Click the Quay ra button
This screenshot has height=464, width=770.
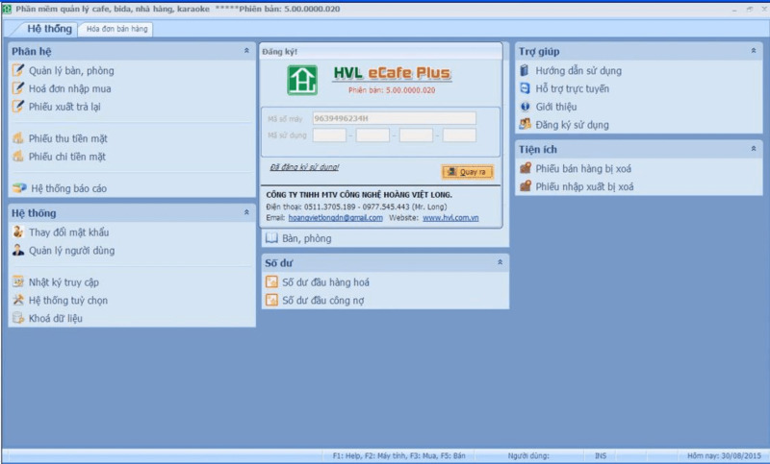tap(468, 172)
